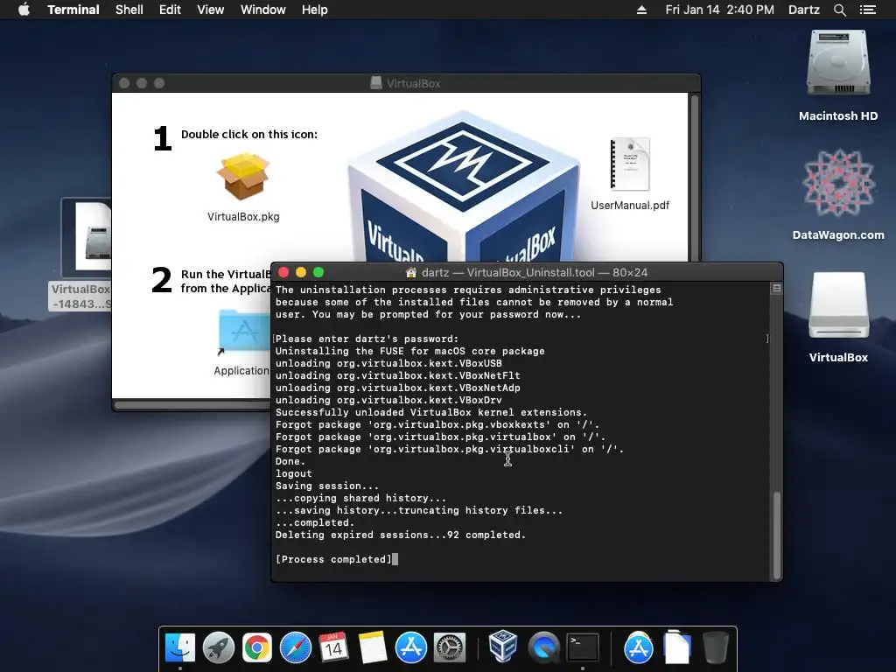Click 'Deleting expired sessions...92 completed.' line
Viewport: 896px width, 672px height.
pyautogui.click(x=401, y=535)
